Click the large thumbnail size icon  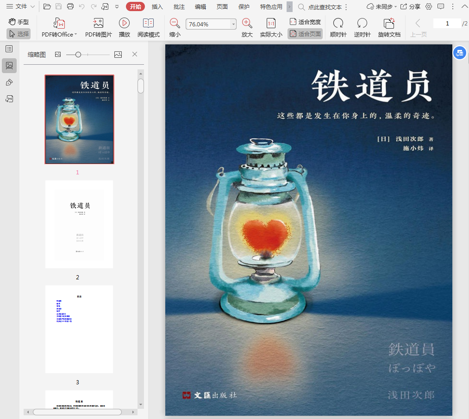click(118, 55)
